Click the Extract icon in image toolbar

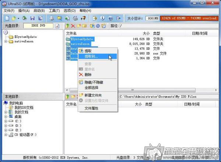[92, 26]
